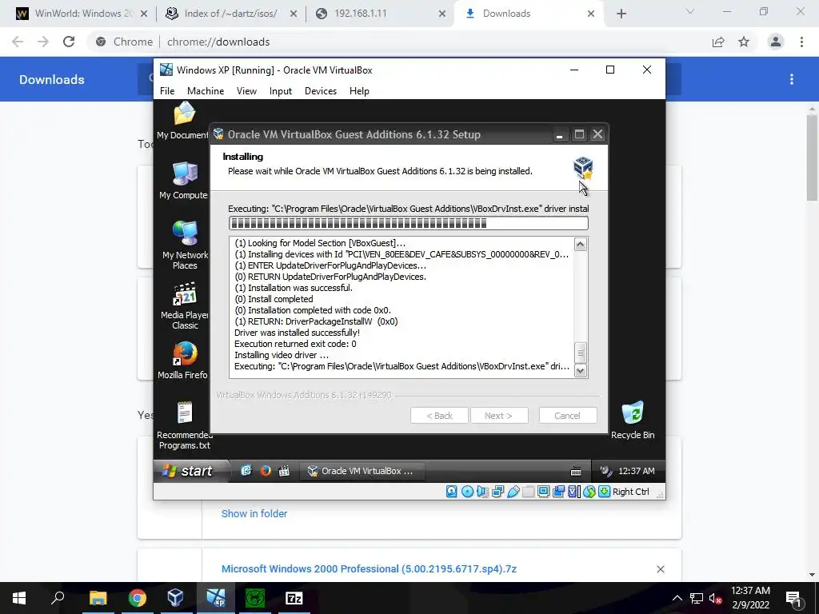The image size is (819, 614).
Task: Open My Documents icon on XP desktop
Action: (184, 122)
